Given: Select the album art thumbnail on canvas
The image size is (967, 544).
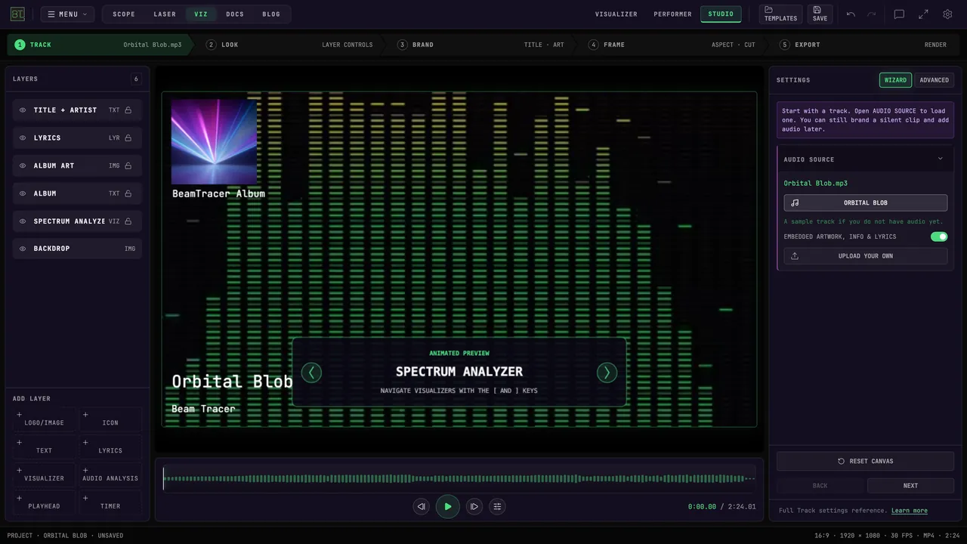Looking at the screenshot, I should pos(214,141).
